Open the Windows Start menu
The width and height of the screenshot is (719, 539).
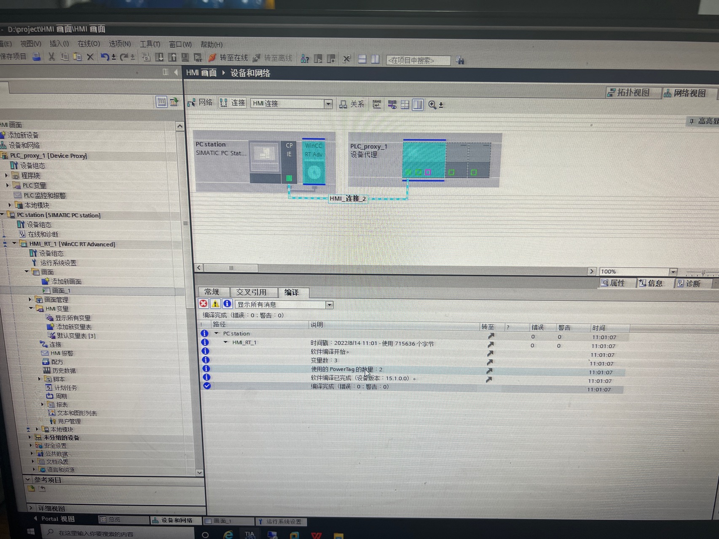tap(31, 532)
